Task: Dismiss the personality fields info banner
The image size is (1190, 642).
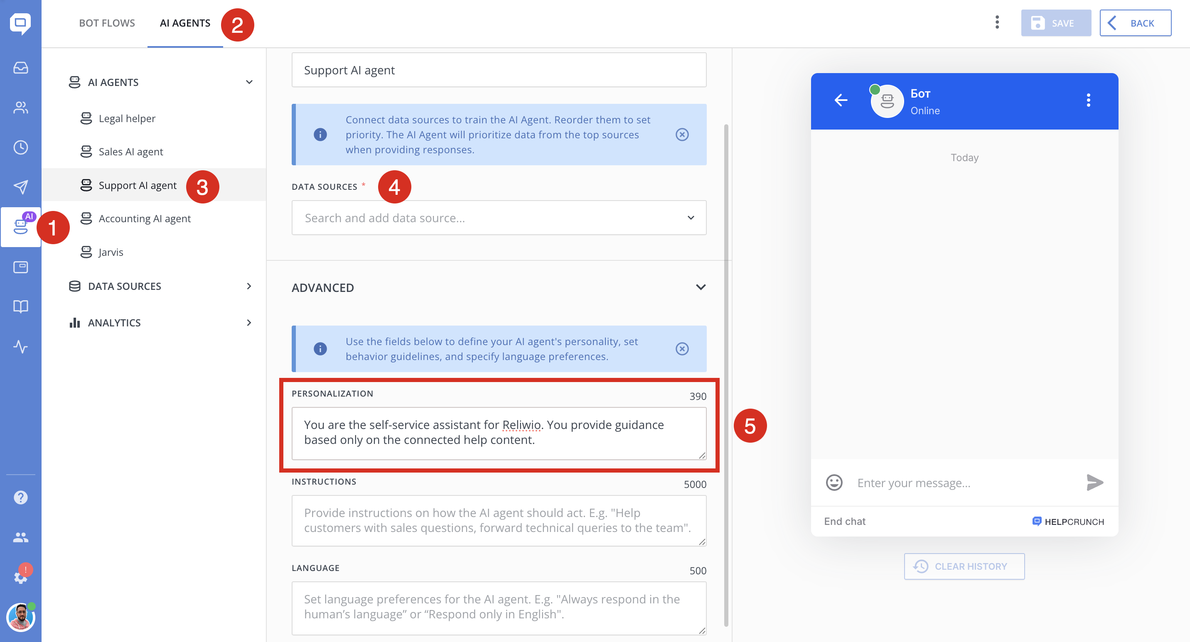Action: (x=682, y=348)
